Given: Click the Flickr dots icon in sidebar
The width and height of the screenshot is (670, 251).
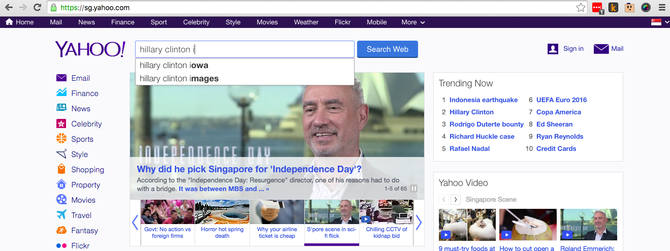Looking at the screenshot, I should coord(61,245).
